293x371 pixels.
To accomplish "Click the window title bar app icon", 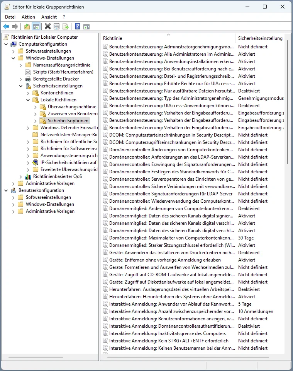I will pos(7,7).
